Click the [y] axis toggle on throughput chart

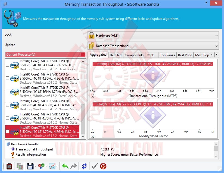coord(92,96)
